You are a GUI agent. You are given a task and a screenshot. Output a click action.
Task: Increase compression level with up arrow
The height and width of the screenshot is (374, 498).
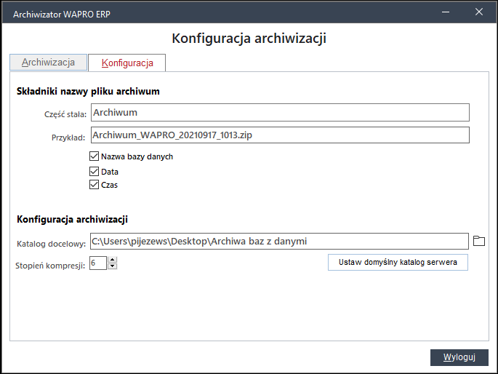pos(113,260)
